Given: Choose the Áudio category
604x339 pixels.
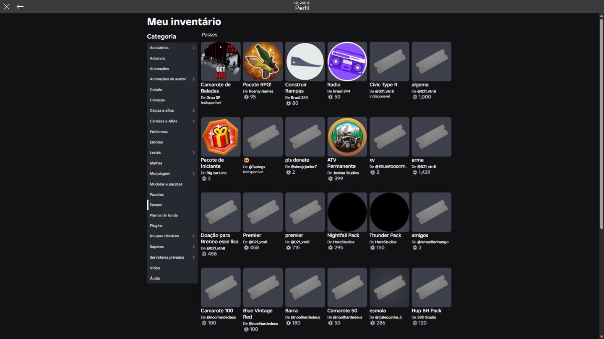Looking at the screenshot, I should (x=172, y=278).
